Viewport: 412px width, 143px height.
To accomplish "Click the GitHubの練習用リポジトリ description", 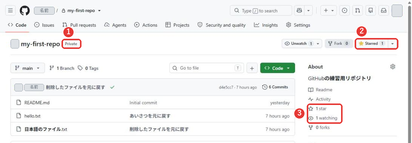I will click(340, 78).
